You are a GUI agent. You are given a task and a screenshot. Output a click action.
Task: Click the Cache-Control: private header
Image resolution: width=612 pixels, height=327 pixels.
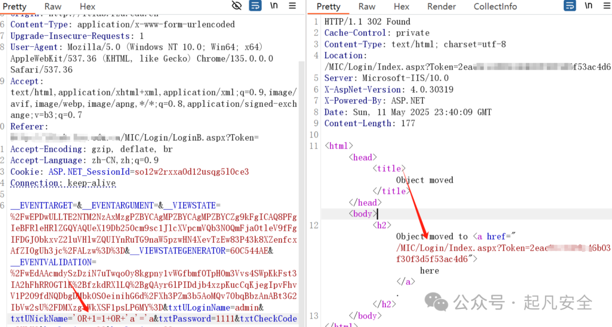click(377, 33)
